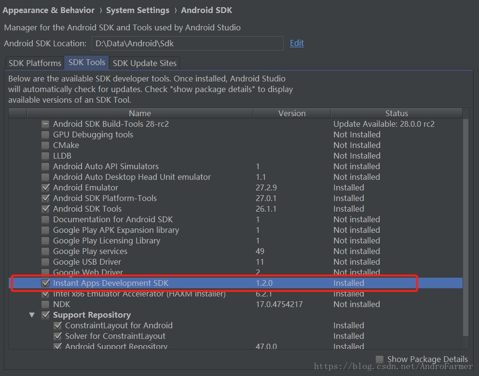This screenshot has width=479, height=376.
Task: Check GPU Debugging tools box
Action: pyautogui.click(x=45, y=134)
